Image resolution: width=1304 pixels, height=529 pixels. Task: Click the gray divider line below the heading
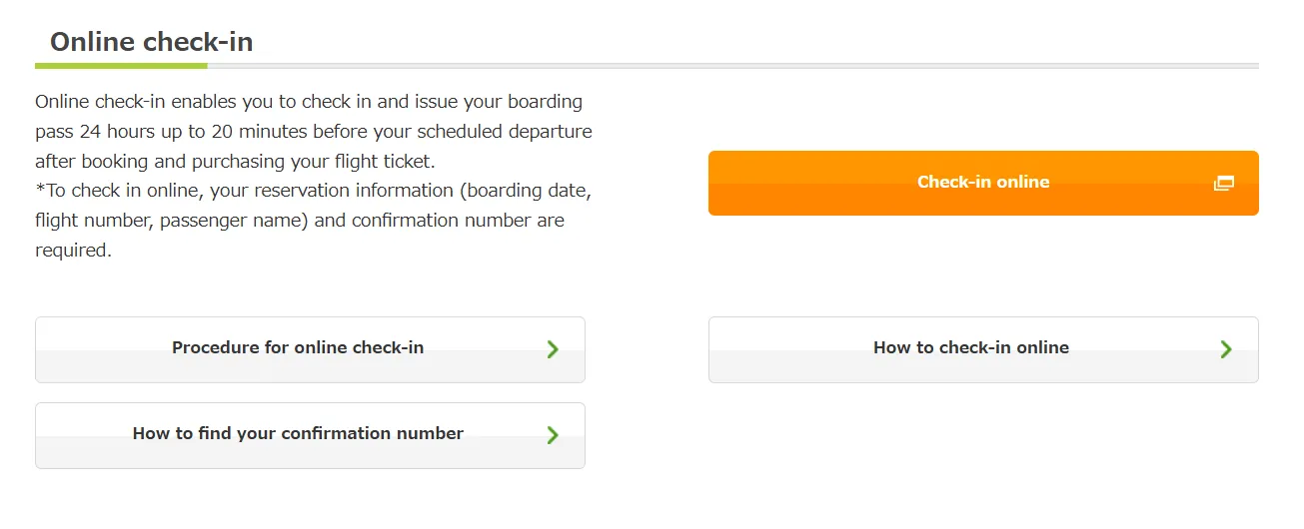(729, 66)
